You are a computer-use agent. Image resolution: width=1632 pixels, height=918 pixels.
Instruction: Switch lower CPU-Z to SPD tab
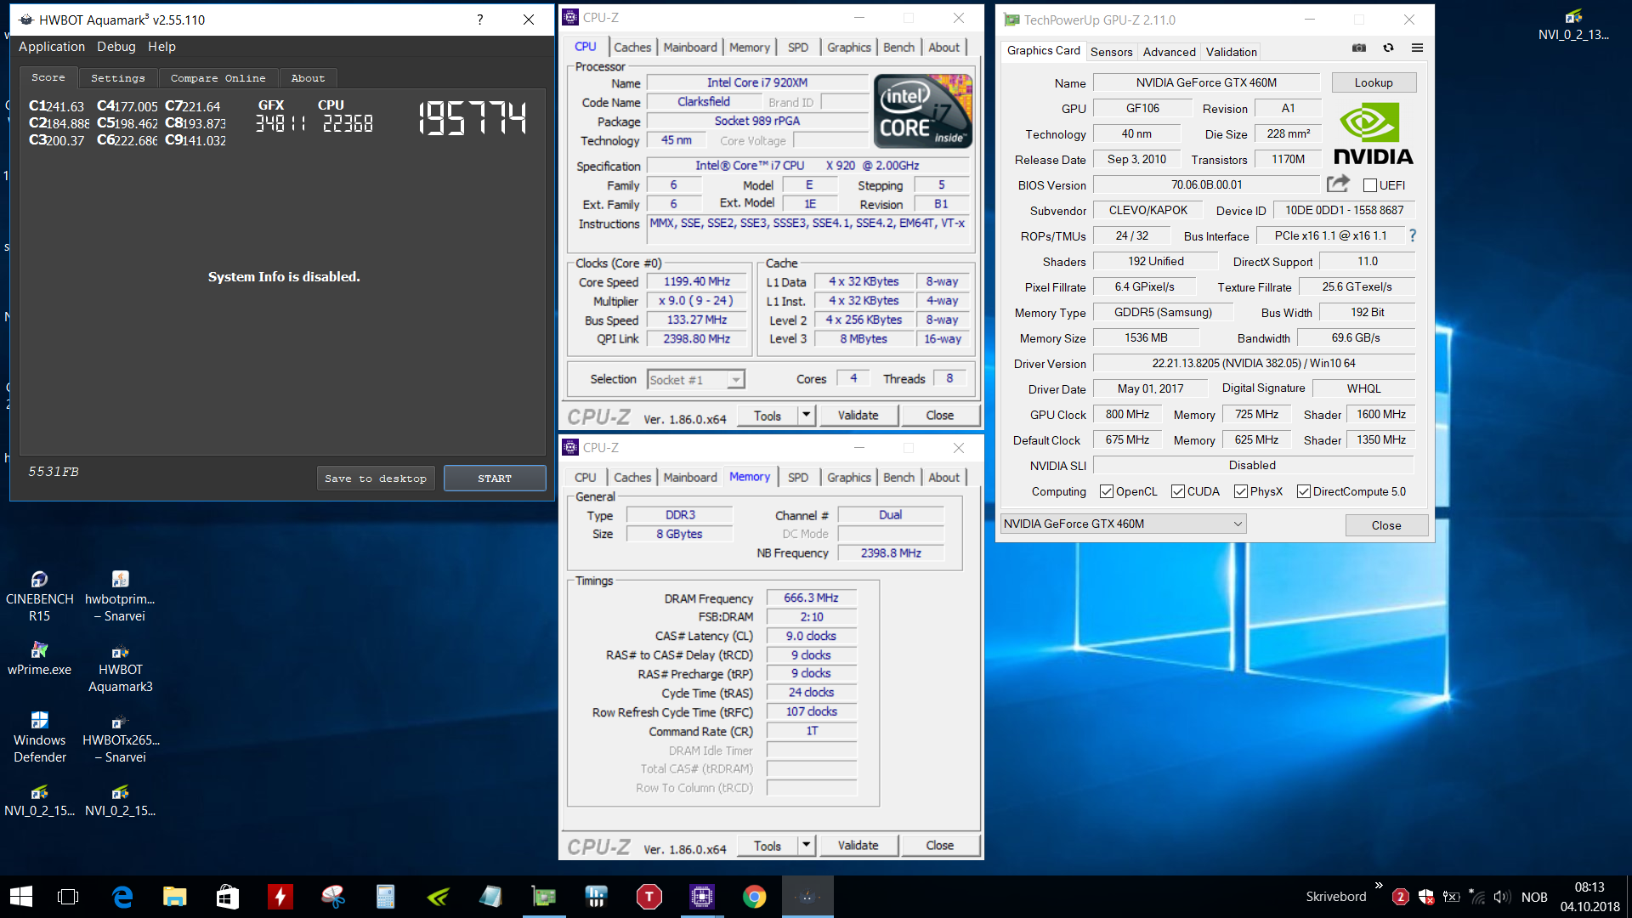(797, 478)
